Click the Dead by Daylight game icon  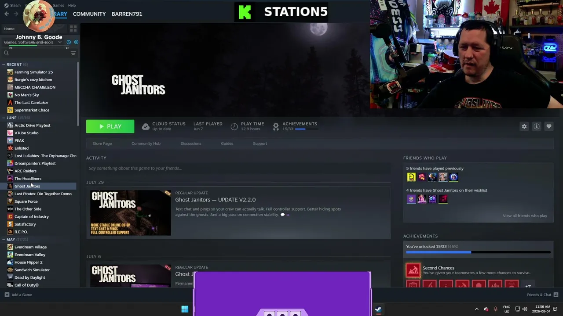tap(10, 277)
